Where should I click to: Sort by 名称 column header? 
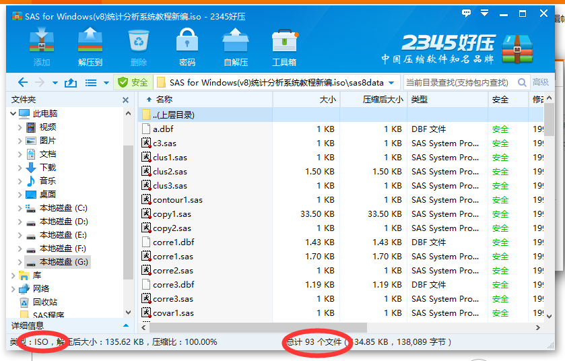pos(205,100)
